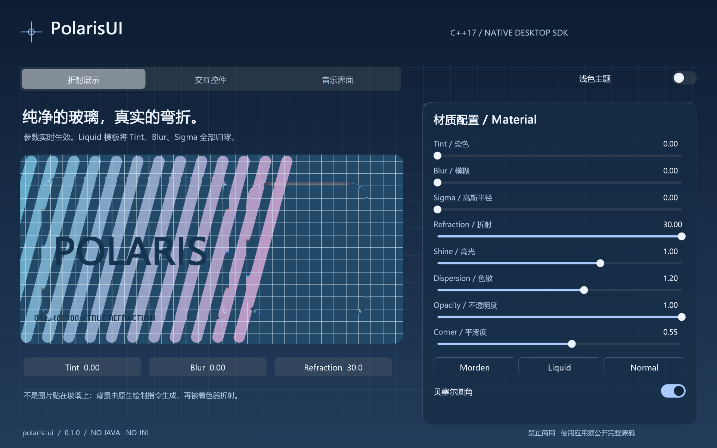This screenshot has height=448, width=717.
Task: Click the POLARIS refraction preview canvas
Action: pos(212,249)
